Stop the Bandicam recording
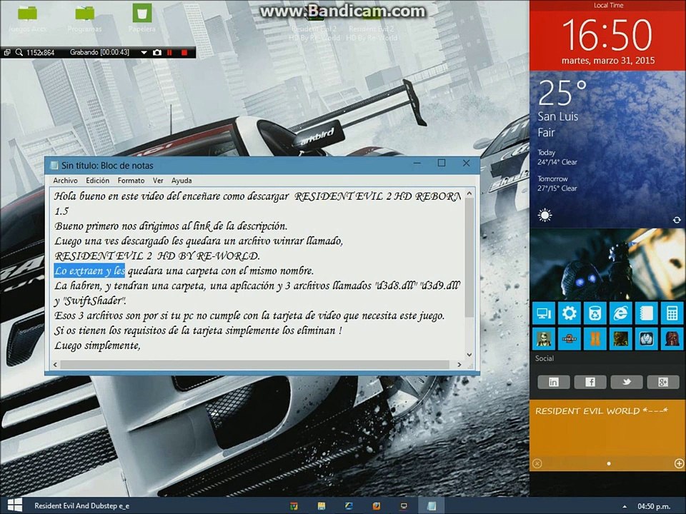The height and width of the screenshot is (514, 686). point(184,52)
